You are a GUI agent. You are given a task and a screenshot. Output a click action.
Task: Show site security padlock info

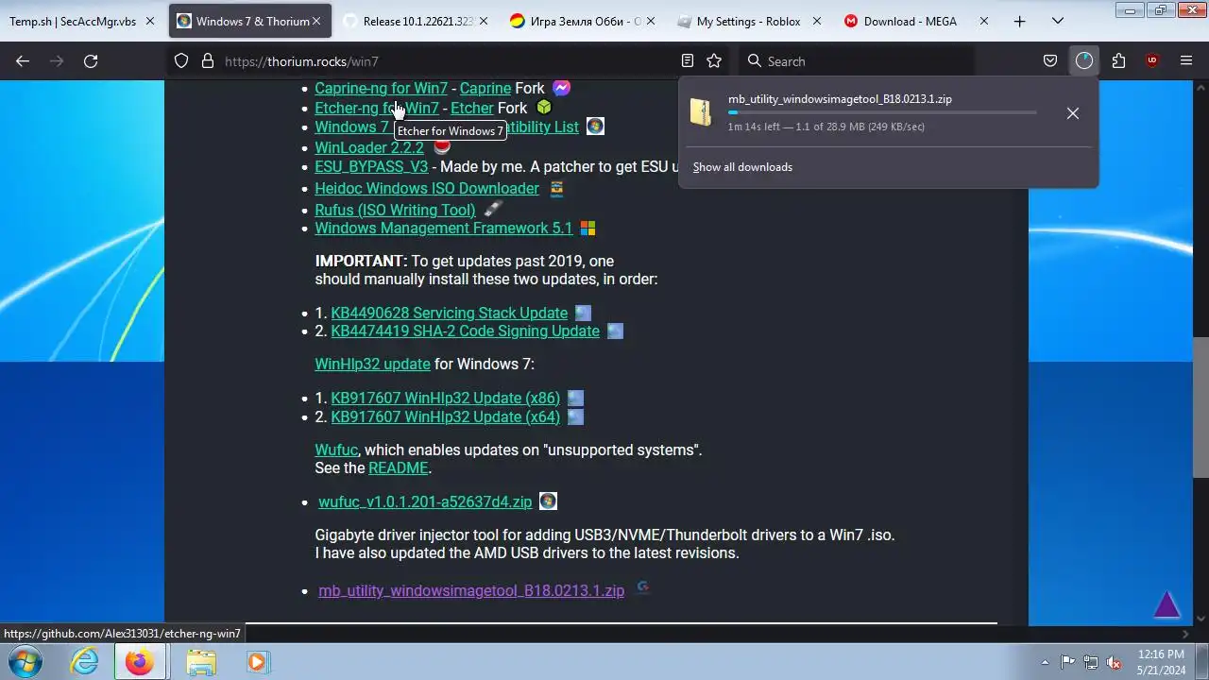[208, 60]
